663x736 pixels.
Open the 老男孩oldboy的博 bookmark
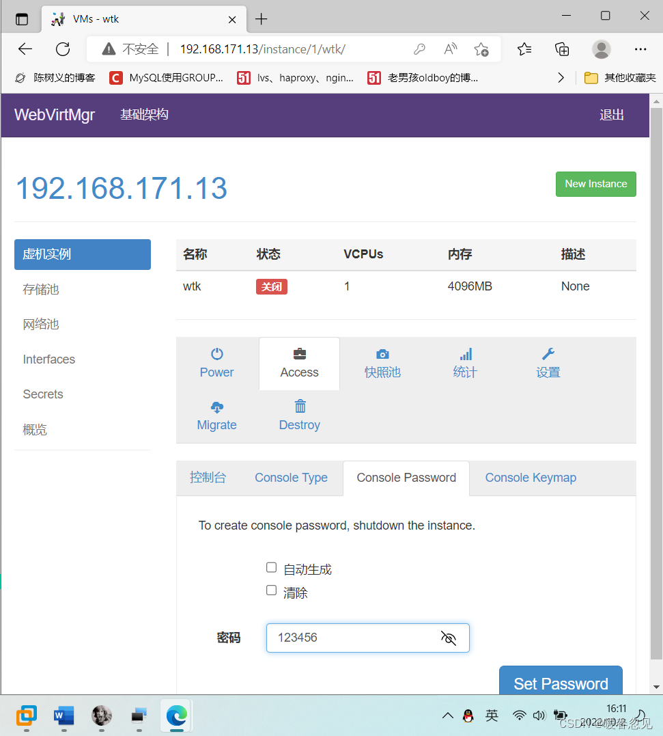pos(423,77)
